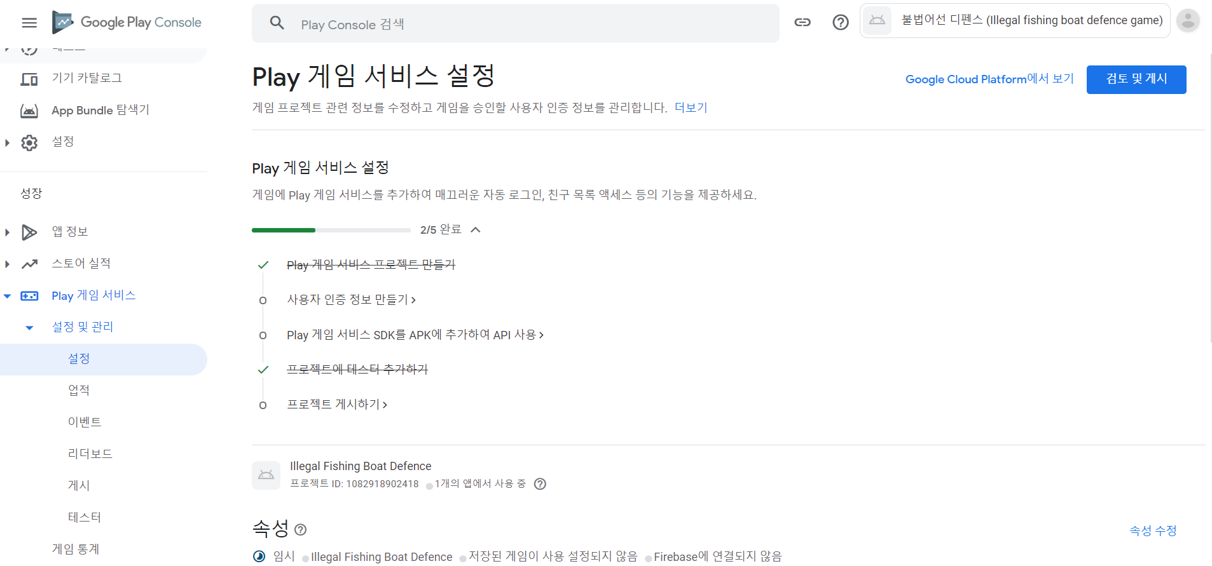The image size is (1212, 566).
Task: Open Google Cloud Platform에서 보기 link
Action: (989, 79)
